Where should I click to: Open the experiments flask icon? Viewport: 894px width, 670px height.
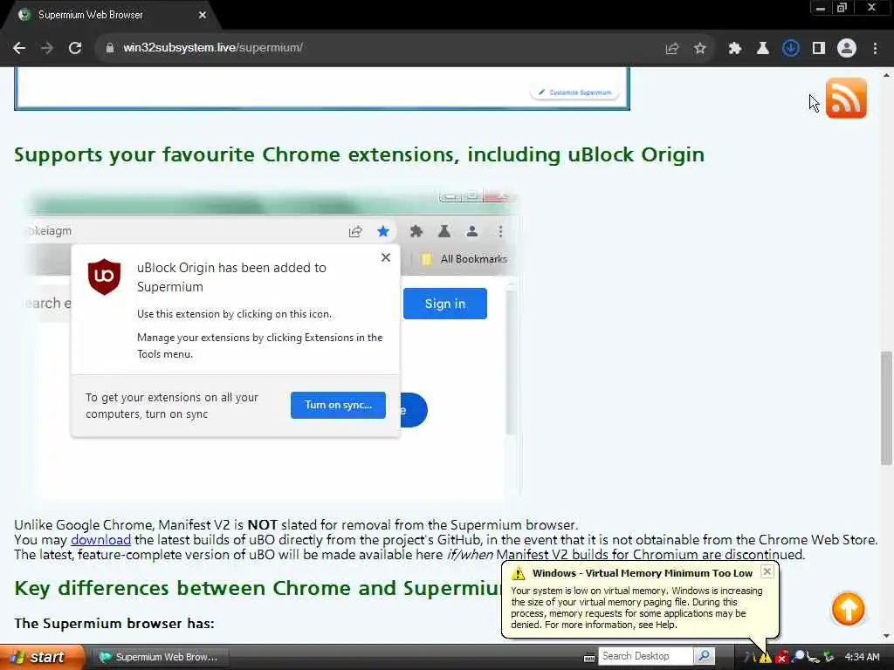(x=762, y=49)
